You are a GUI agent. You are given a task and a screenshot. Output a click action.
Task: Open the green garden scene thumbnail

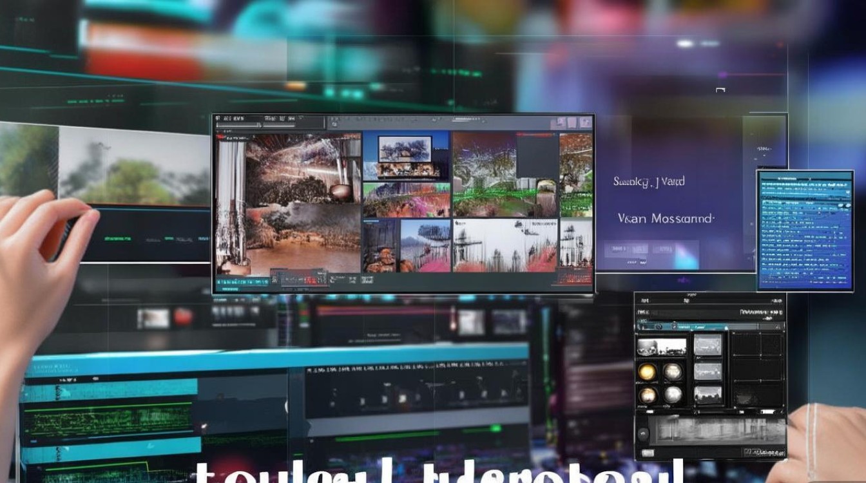[x=504, y=174]
